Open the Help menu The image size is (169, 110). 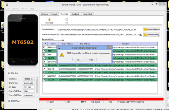point(32,9)
